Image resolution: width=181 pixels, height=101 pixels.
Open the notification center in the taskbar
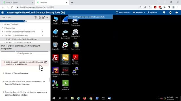click(x=177, y=98)
